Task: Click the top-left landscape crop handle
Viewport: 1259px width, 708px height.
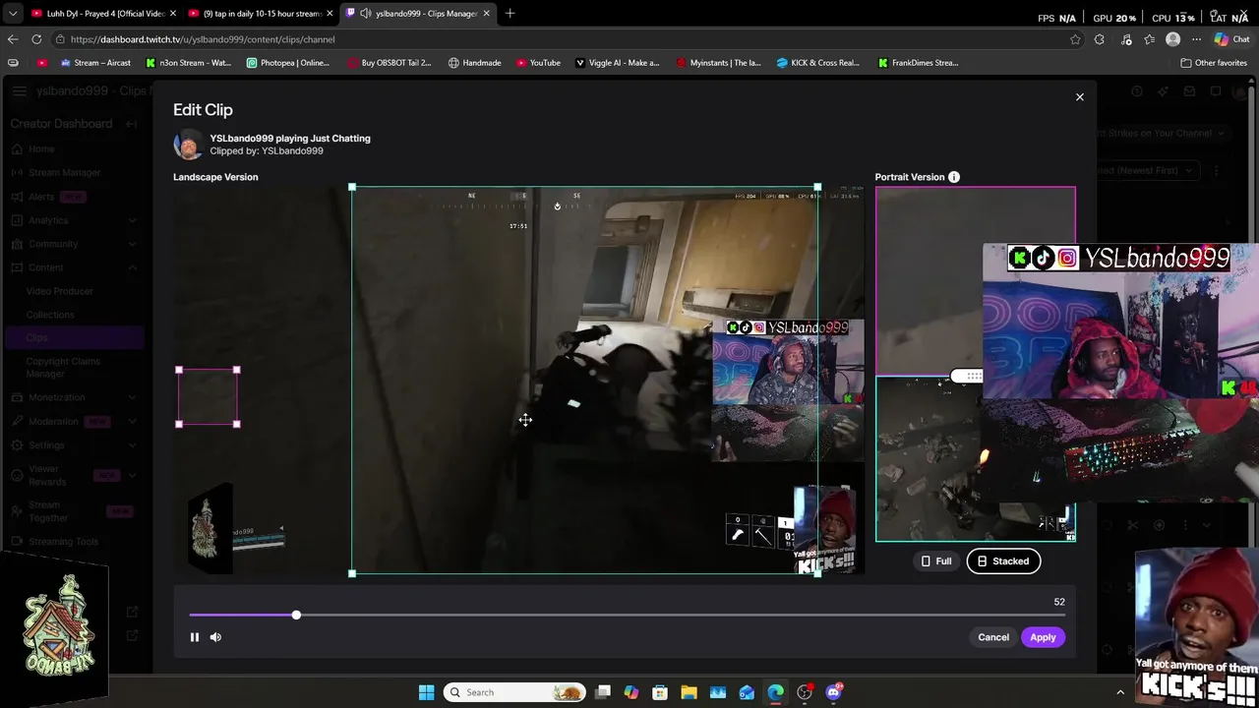Action: (352, 187)
